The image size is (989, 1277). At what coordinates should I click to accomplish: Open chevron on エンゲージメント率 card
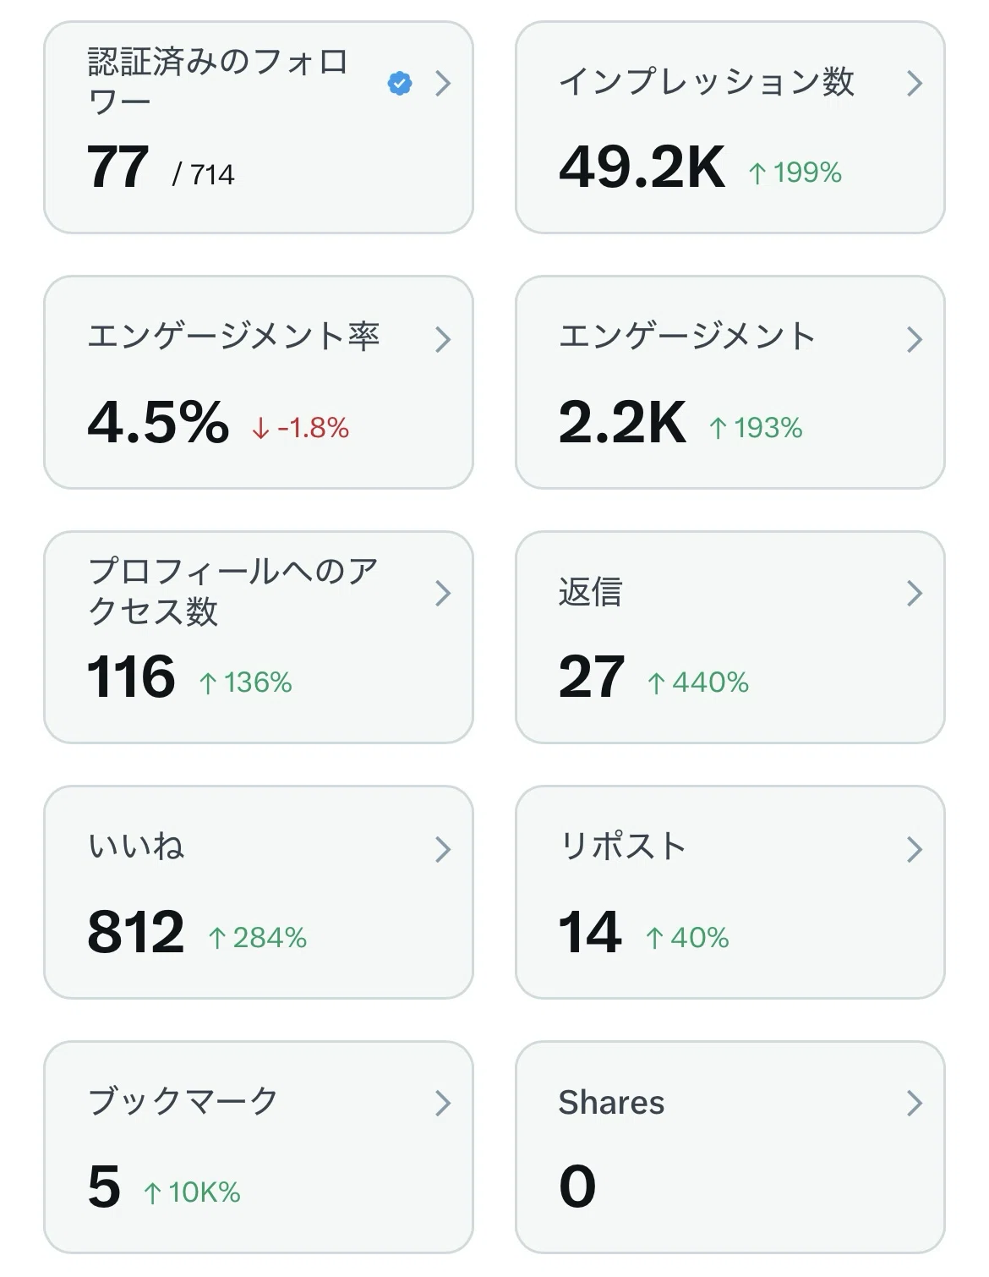(443, 340)
